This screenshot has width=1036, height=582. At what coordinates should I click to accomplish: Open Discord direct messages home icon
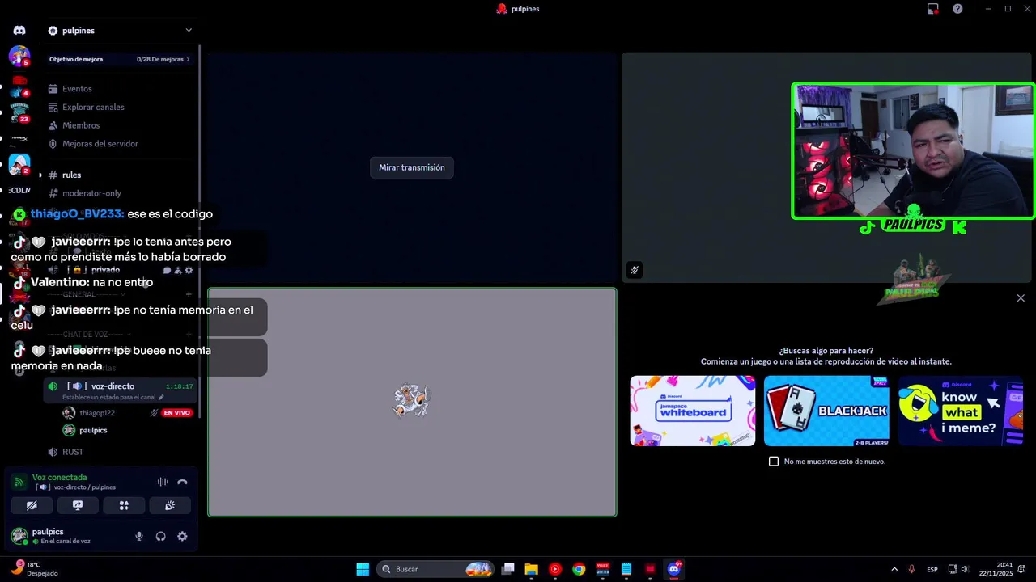pyautogui.click(x=19, y=30)
